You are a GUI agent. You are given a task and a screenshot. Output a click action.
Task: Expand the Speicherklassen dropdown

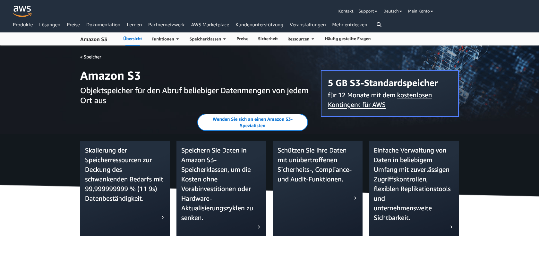[208, 39]
